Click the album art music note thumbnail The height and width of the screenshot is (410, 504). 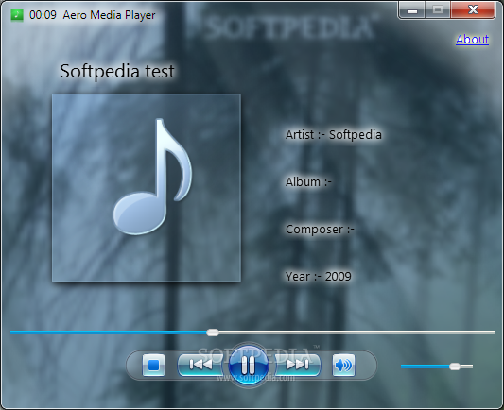147,188
